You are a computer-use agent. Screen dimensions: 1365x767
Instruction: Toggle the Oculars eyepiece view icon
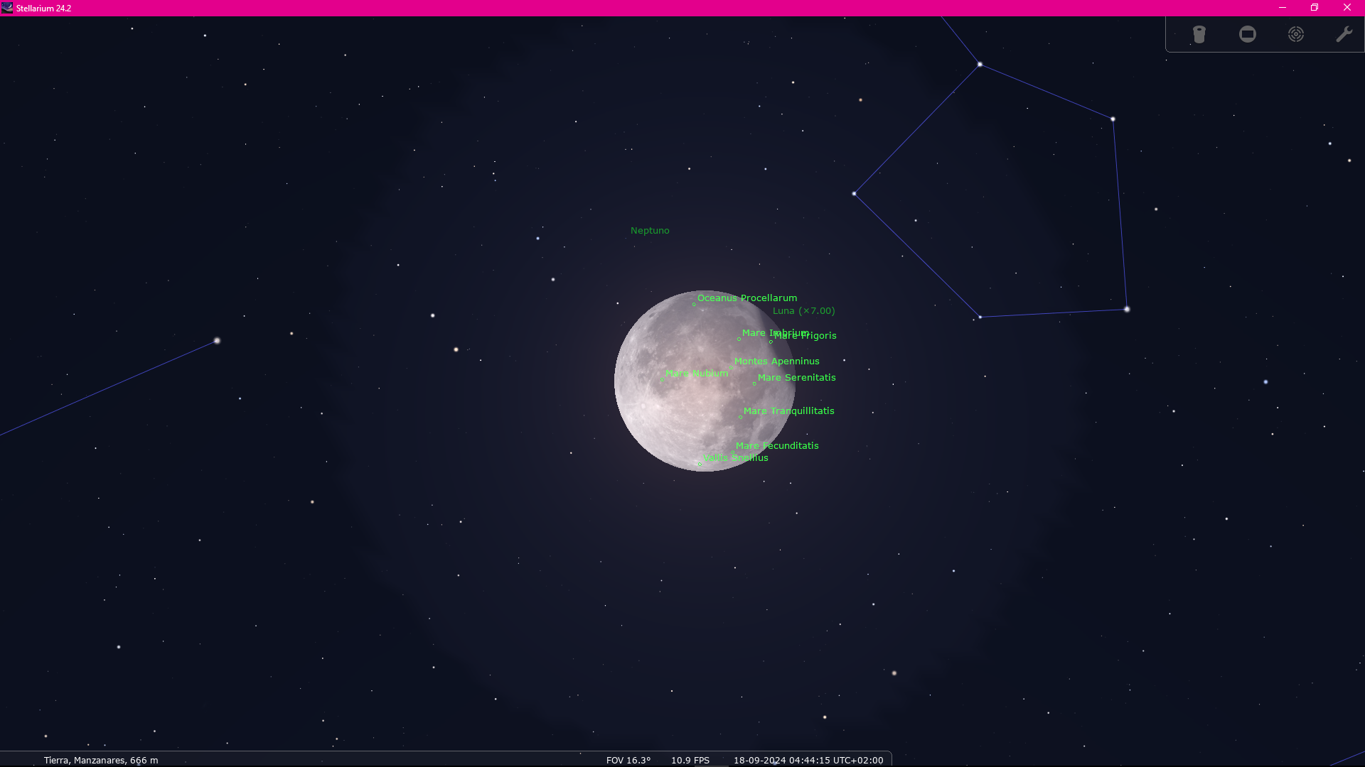(1199, 34)
